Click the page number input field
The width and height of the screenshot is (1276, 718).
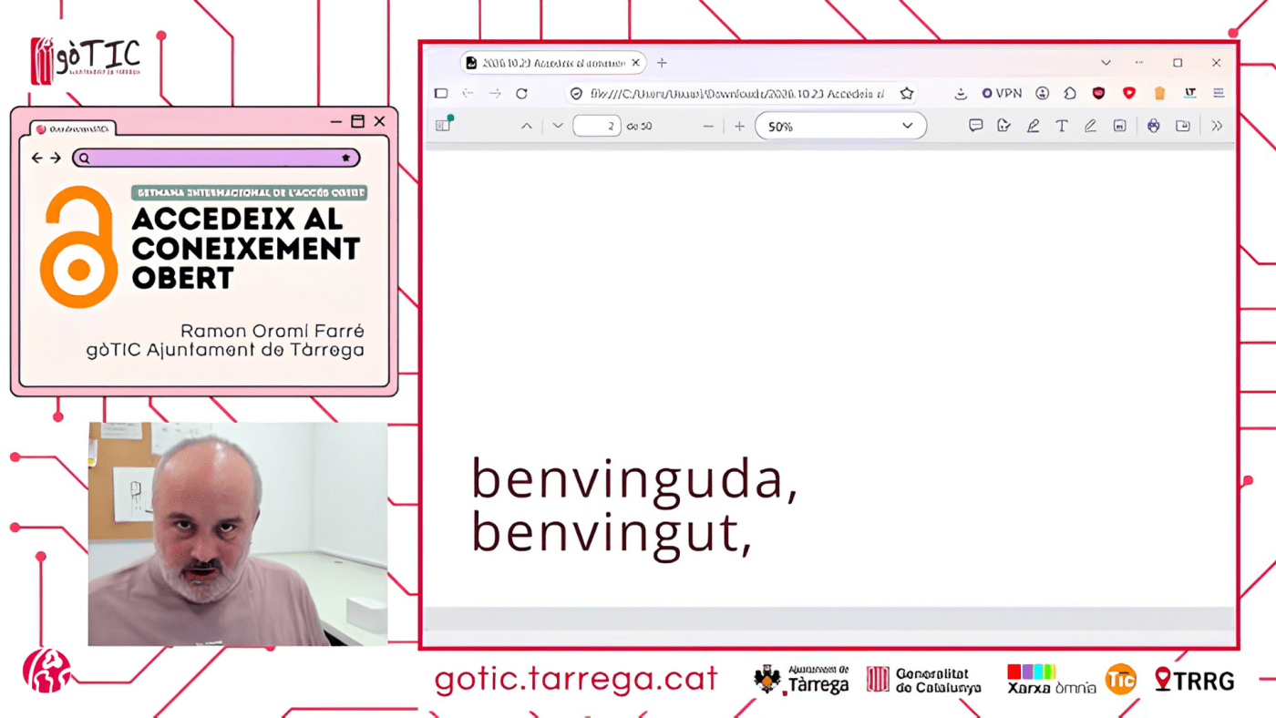click(597, 126)
